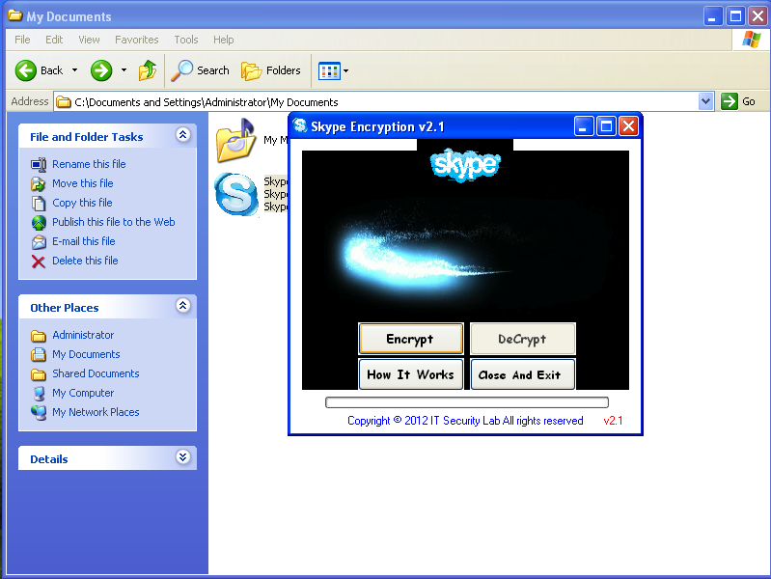The image size is (771, 579).
Task: Click the Close And Exit button
Action: pos(523,374)
